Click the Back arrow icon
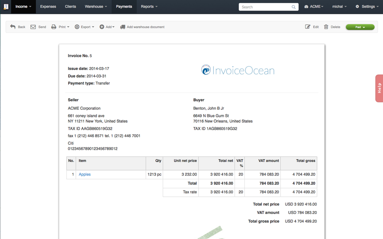383x239 pixels. coord(13,27)
